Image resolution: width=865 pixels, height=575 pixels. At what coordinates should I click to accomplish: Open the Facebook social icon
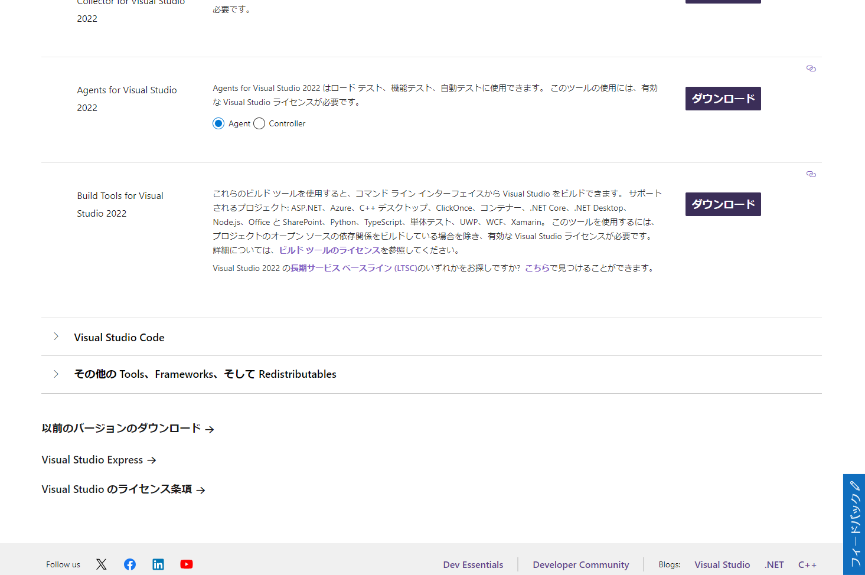click(130, 564)
